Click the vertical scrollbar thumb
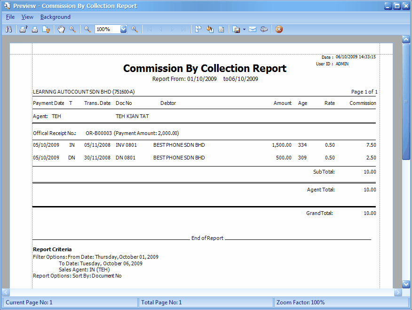This screenshot has height=310, width=412. (x=406, y=102)
